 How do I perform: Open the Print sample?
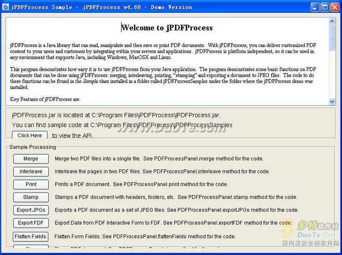tap(31, 184)
